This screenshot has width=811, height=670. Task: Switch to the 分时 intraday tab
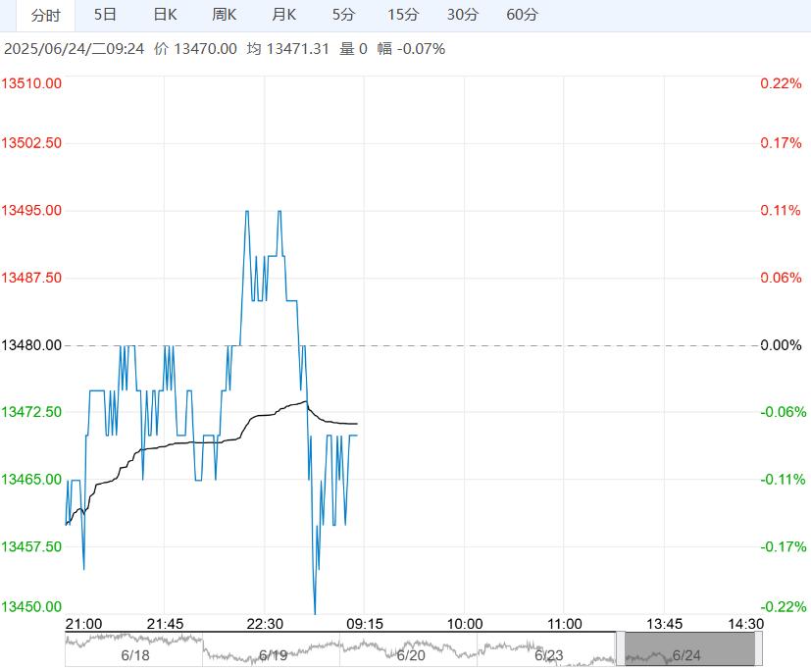(45, 15)
